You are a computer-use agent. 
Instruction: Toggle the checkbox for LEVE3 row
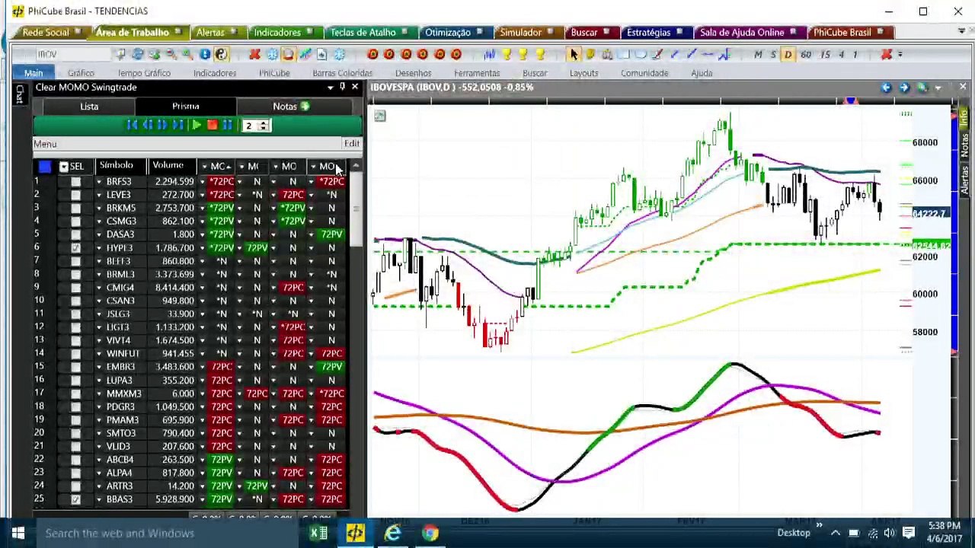(75, 195)
